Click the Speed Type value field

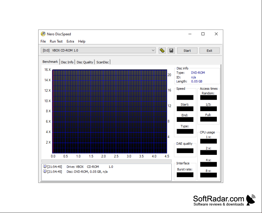pyautogui.click(x=185, y=131)
